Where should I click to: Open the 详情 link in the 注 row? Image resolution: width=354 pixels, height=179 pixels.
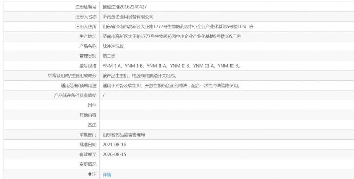tap(107, 174)
